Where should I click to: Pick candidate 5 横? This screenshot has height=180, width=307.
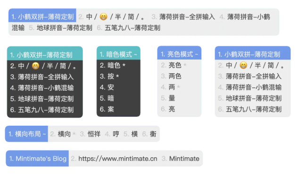[x=131, y=134]
